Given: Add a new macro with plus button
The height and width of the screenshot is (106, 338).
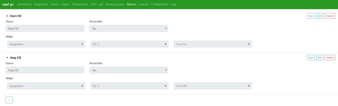Looking at the screenshot, I should (9, 100).
